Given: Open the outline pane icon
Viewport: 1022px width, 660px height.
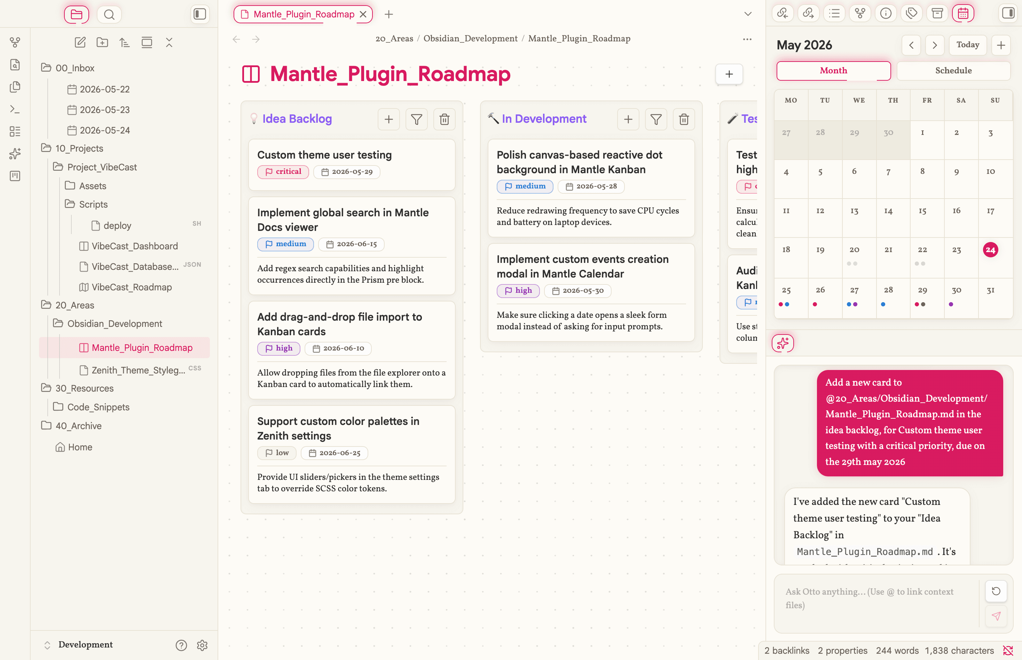Looking at the screenshot, I should tap(834, 13).
